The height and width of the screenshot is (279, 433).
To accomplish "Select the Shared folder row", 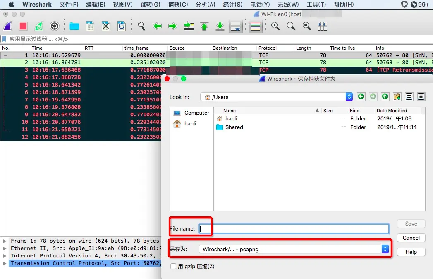I will click(x=320, y=127).
